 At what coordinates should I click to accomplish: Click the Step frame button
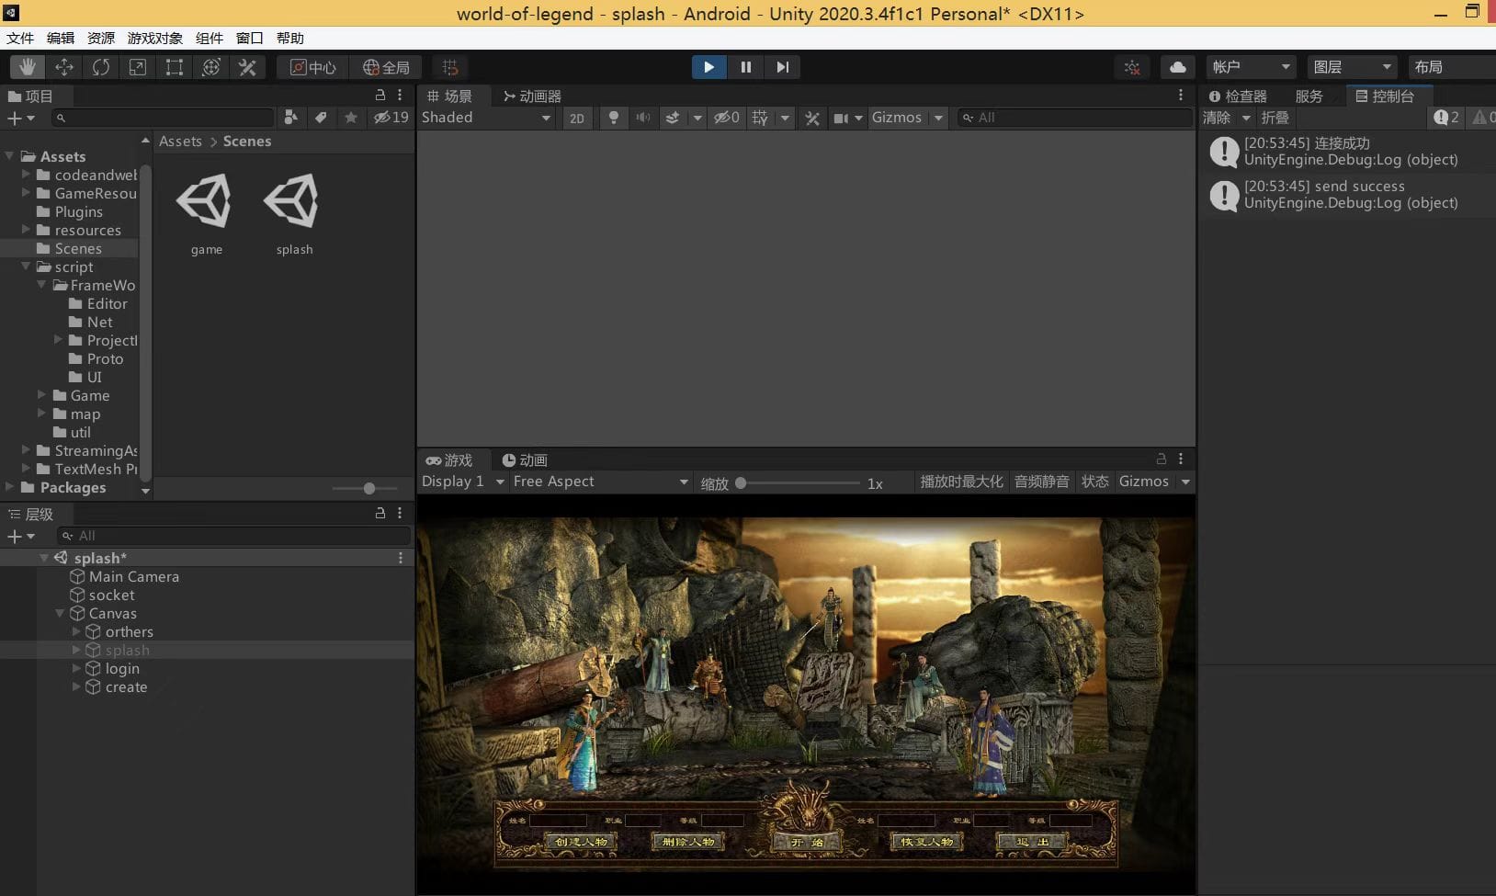782,67
